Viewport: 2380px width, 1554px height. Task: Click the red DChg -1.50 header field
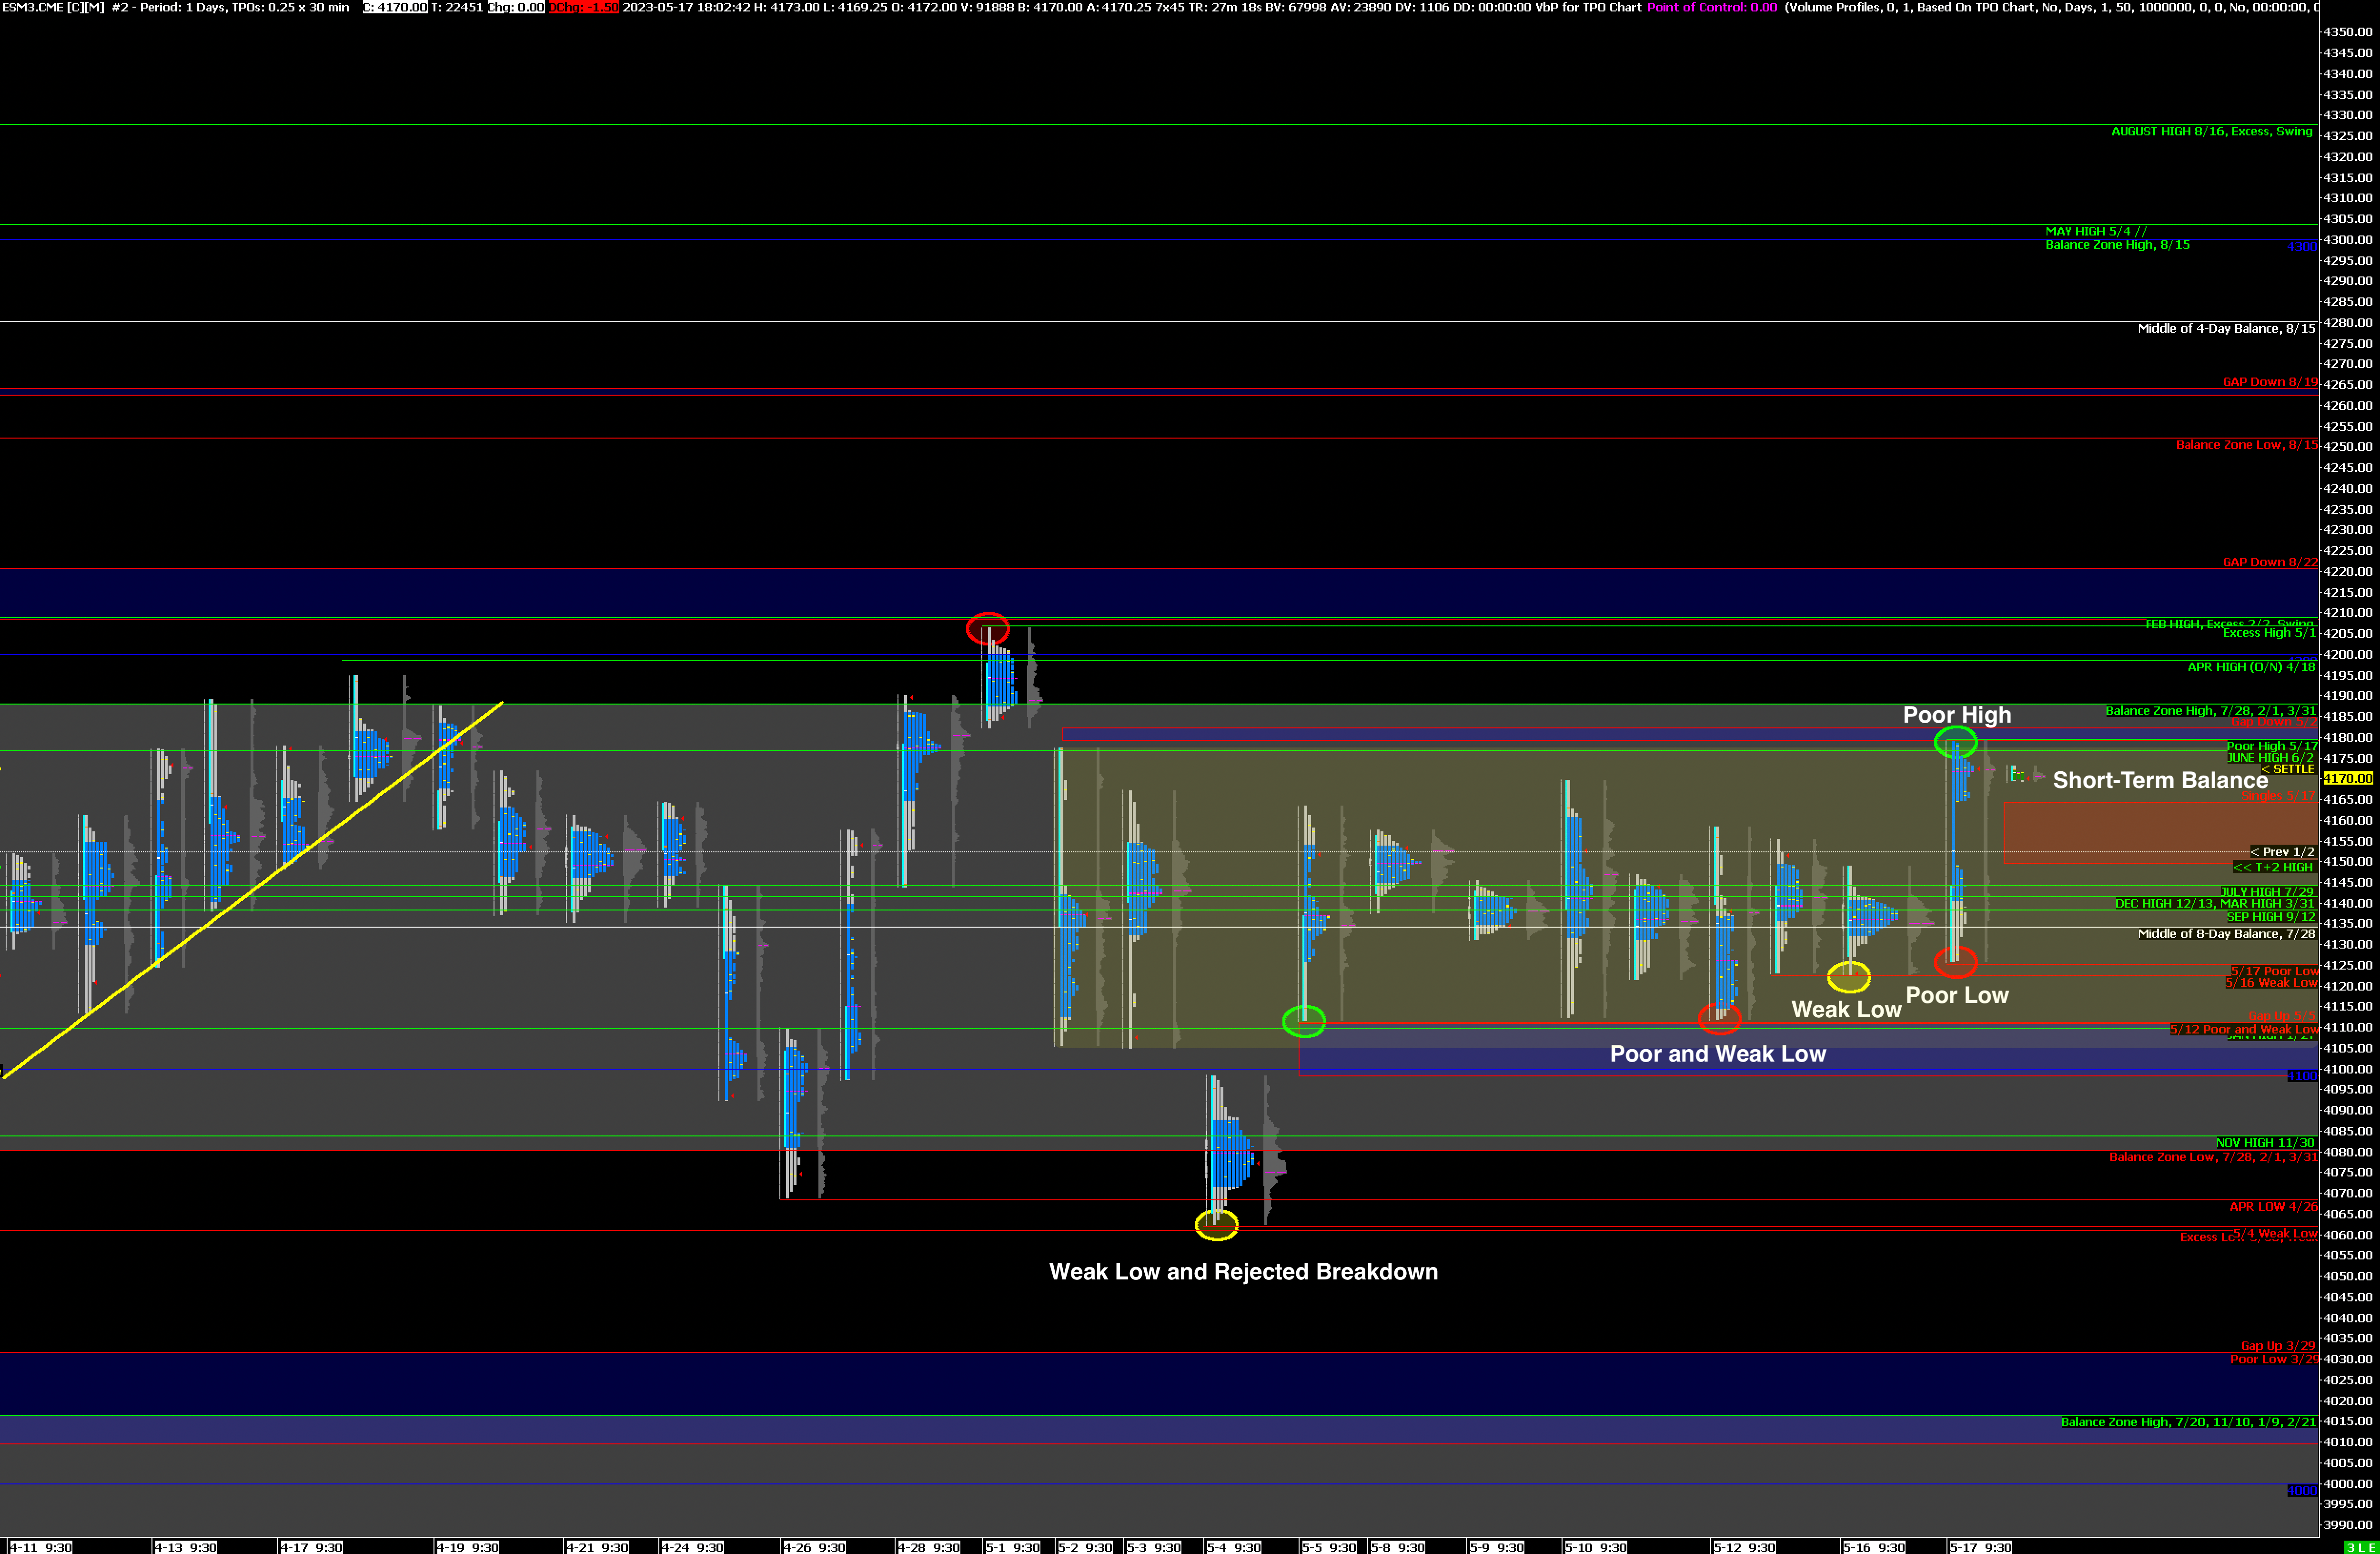point(583,7)
